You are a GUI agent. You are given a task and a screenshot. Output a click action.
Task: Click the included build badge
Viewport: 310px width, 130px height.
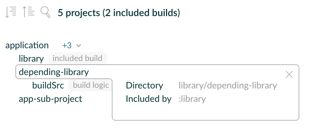tap(78, 58)
